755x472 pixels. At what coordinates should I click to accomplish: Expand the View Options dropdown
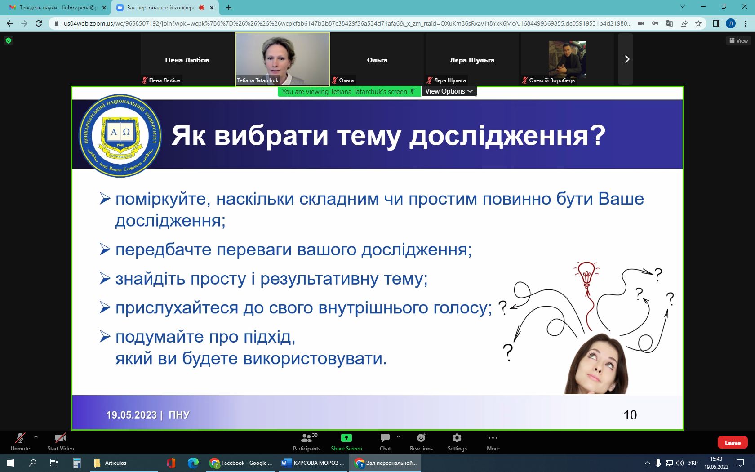point(449,91)
